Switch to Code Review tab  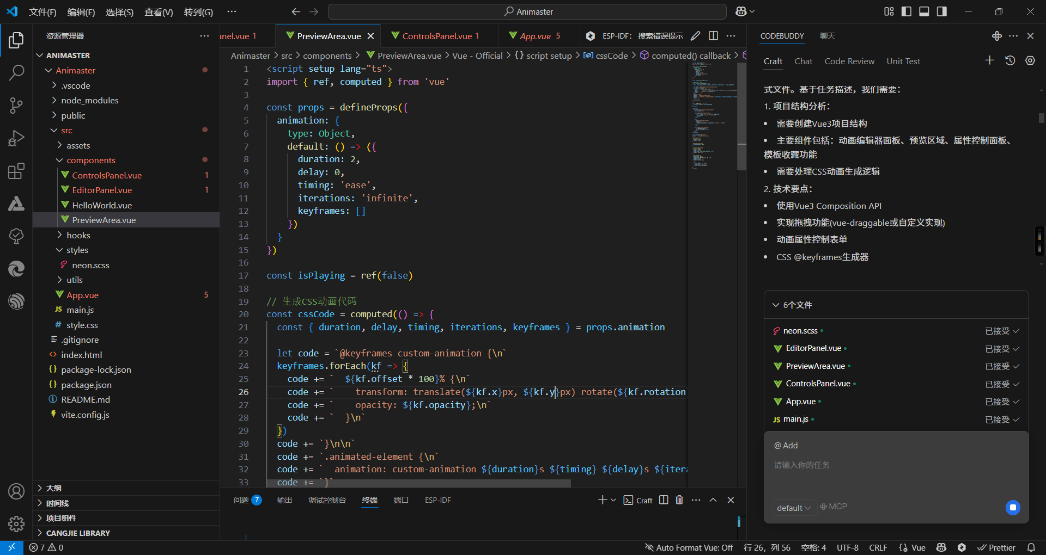849,61
